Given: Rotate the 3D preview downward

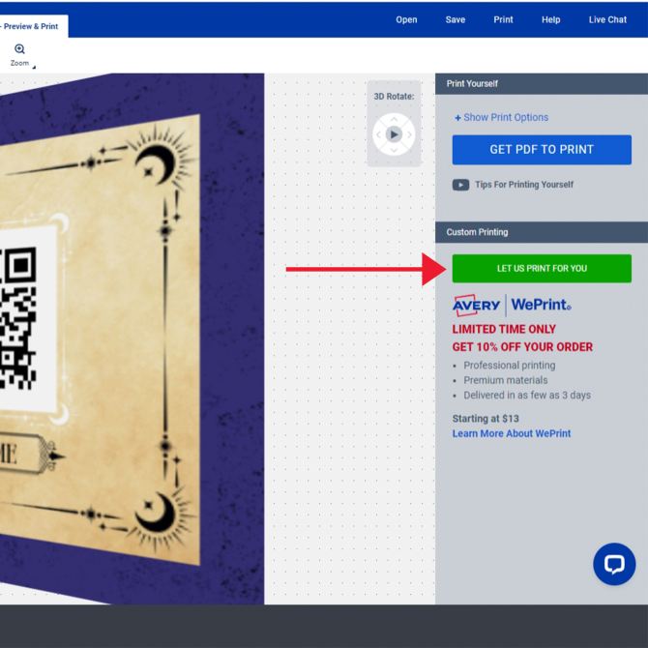Looking at the screenshot, I should pyautogui.click(x=394, y=150).
